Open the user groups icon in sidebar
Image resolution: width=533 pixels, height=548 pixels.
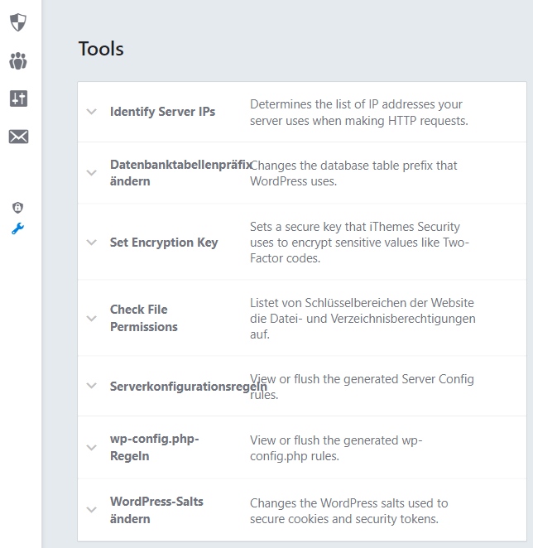(x=18, y=61)
